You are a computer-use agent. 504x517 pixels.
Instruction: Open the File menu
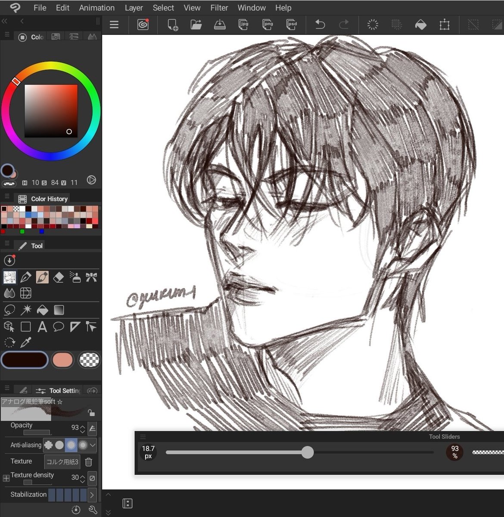pos(40,8)
